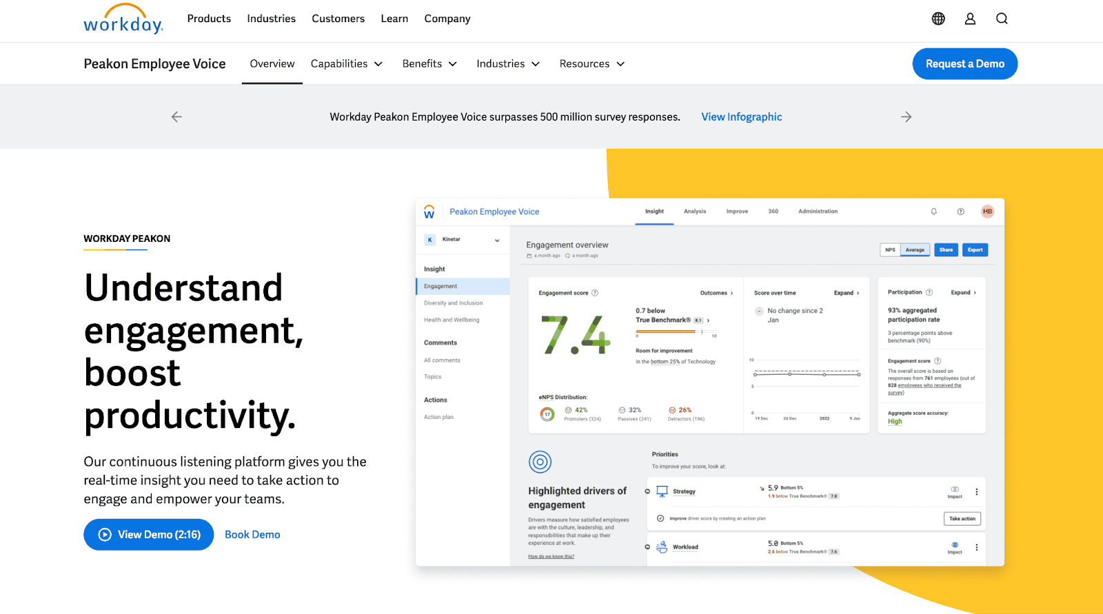Expand the Resources dropdown
The width and height of the screenshot is (1103, 614).
(x=592, y=63)
